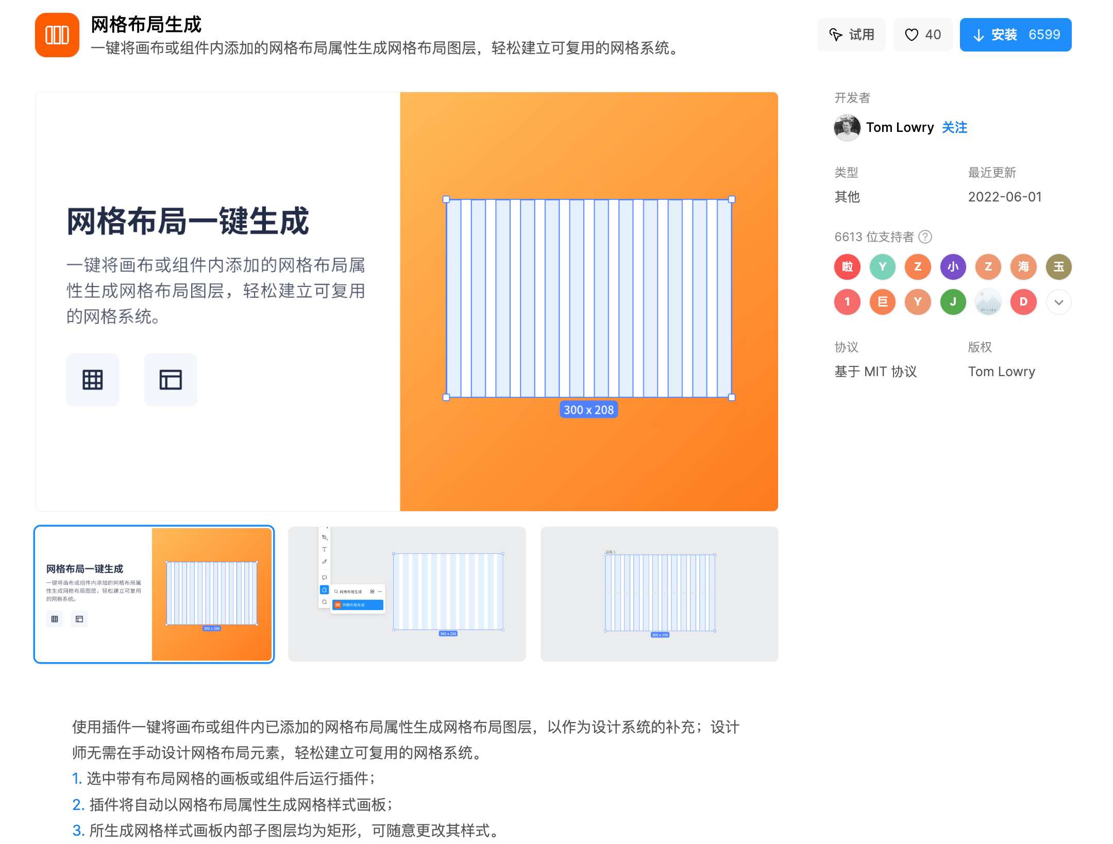
Task: Follow the developer via 关注 link
Action: click(954, 128)
